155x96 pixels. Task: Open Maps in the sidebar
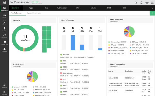tap(4, 29)
